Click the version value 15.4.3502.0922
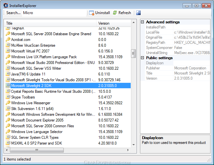 [x=110, y=103]
